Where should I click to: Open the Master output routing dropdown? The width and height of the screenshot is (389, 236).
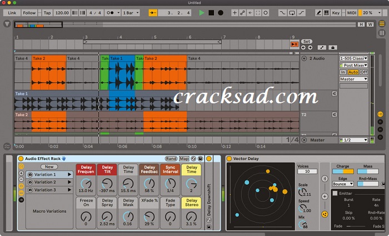353,79
